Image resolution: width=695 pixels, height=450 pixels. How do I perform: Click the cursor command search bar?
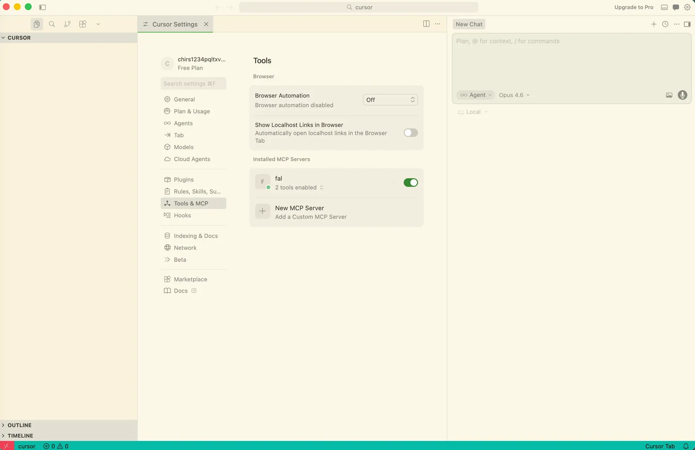click(x=359, y=7)
